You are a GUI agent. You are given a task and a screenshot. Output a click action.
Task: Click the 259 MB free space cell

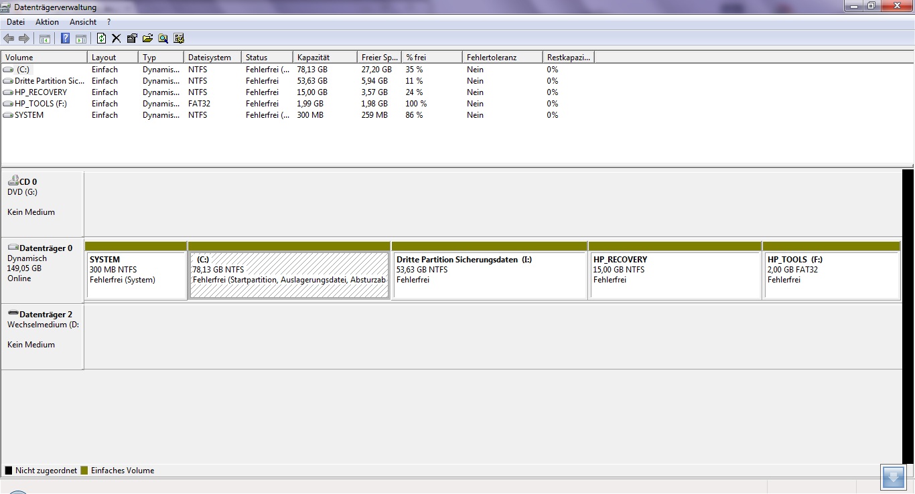tap(374, 115)
